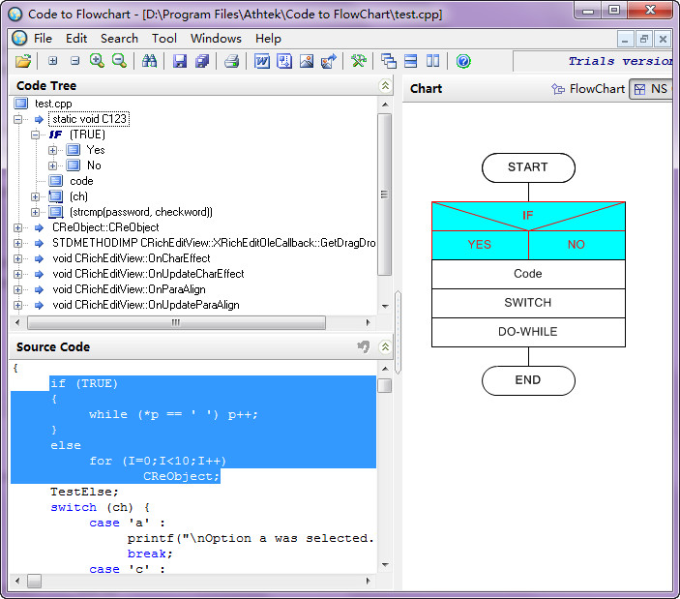Screen dimensions: 680x599
Task: Expand the CReObject::CReObject node
Action: click(x=17, y=227)
